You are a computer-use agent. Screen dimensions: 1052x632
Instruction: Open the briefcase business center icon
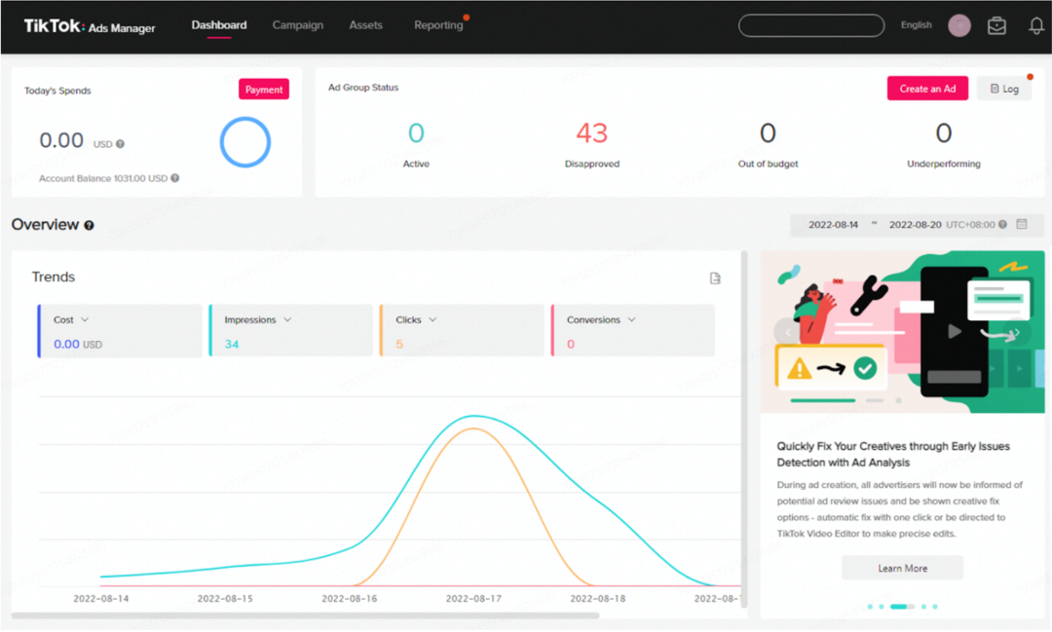coord(996,26)
